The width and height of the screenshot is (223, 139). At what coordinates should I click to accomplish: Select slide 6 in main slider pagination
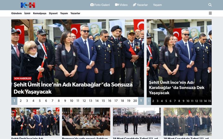46,101
